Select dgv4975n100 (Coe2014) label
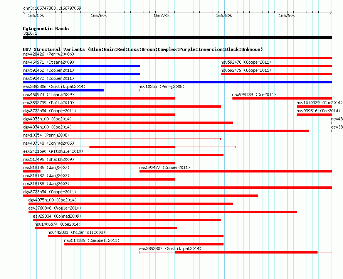 point(52,200)
